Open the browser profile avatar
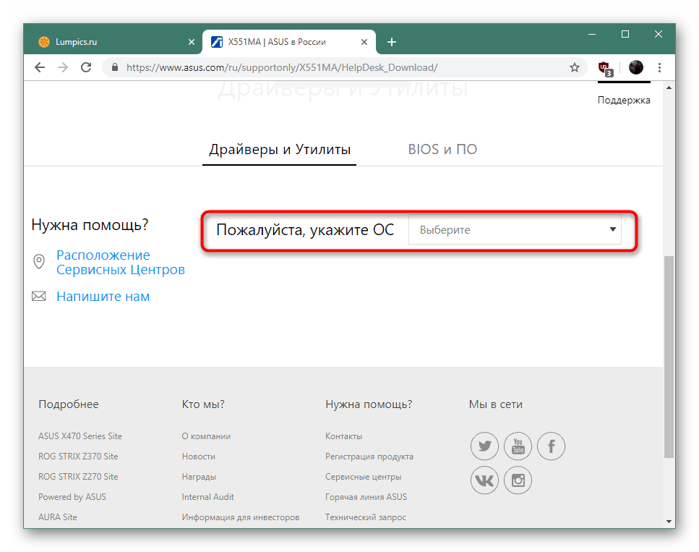The width and height of the screenshot is (699, 552). [635, 67]
